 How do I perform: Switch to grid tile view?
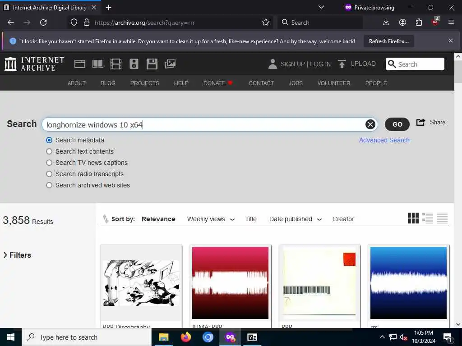(413, 218)
